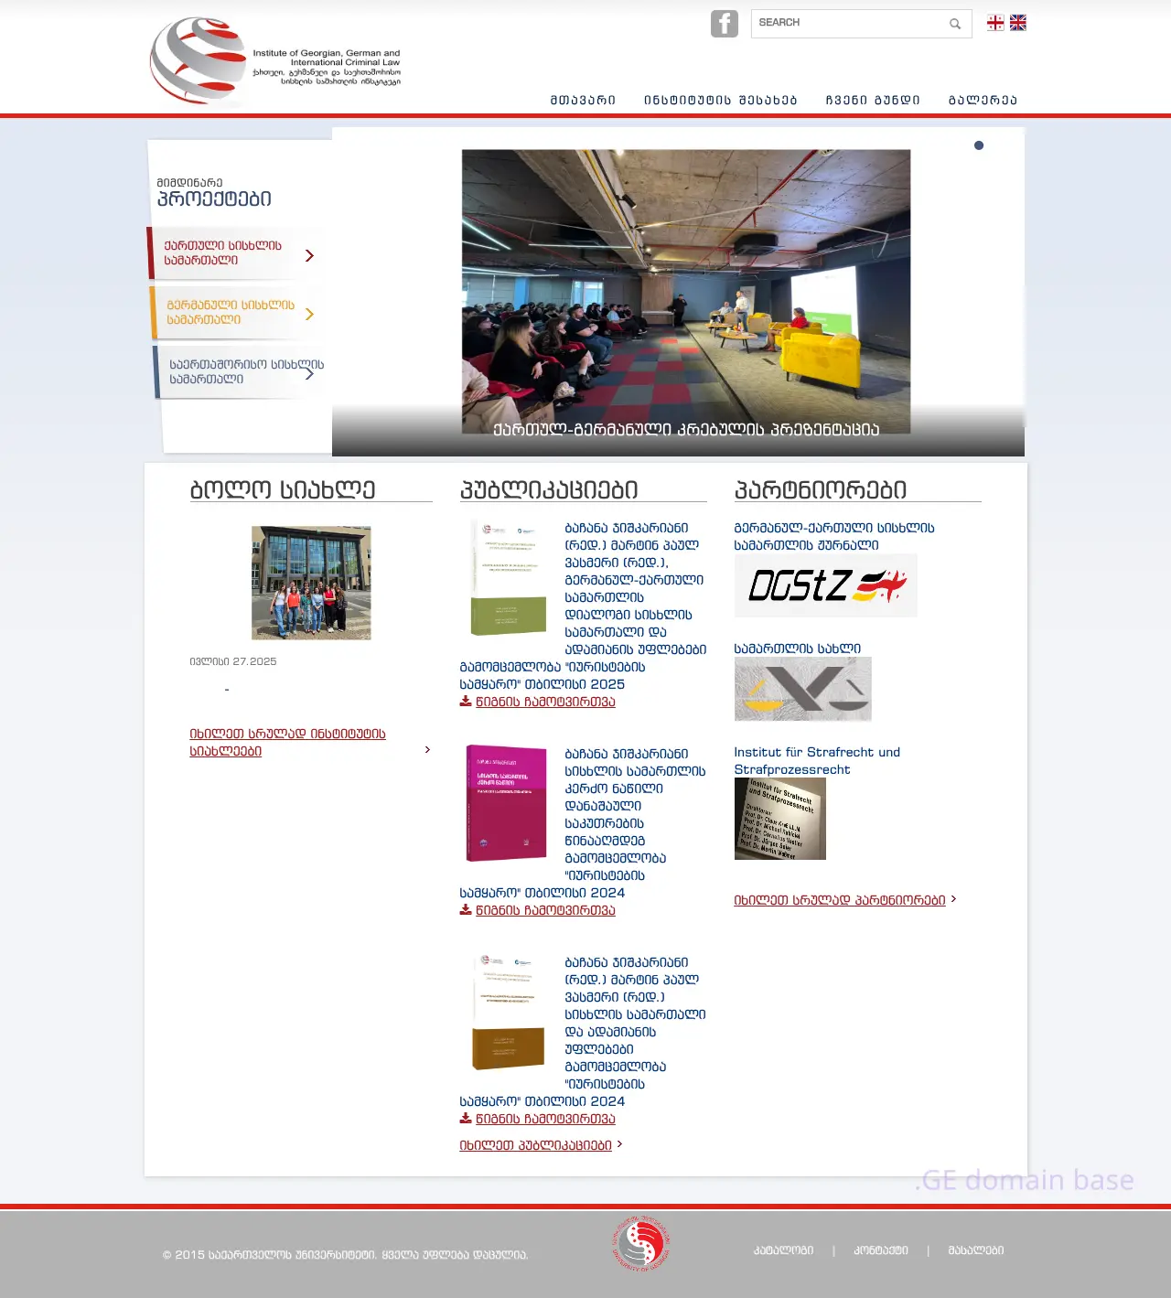Image resolution: width=1171 pixels, height=1298 pixels.
Task: Switch language with the Georgian flag
Action: [995, 23]
